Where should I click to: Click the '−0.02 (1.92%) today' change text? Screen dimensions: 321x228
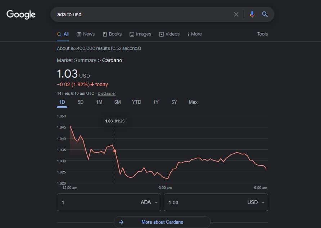(x=82, y=84)
